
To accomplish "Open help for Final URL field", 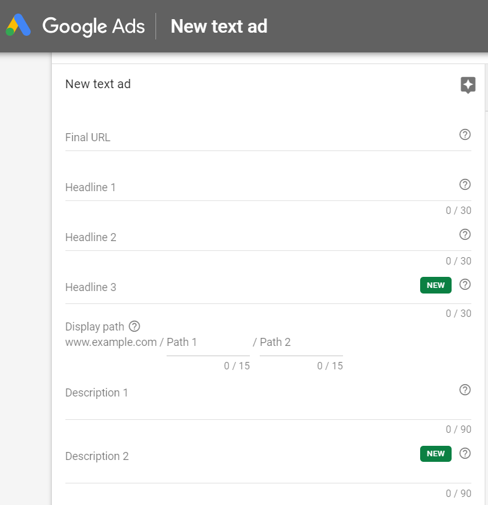I will tap(465, 134).
